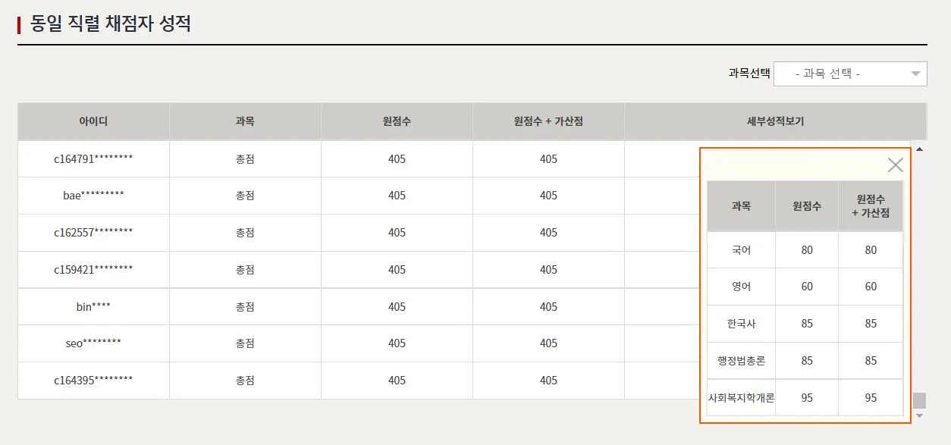This screenshot has width=951, height=445.
Task: Click the 아이디 column header
Action: point(93,121)
